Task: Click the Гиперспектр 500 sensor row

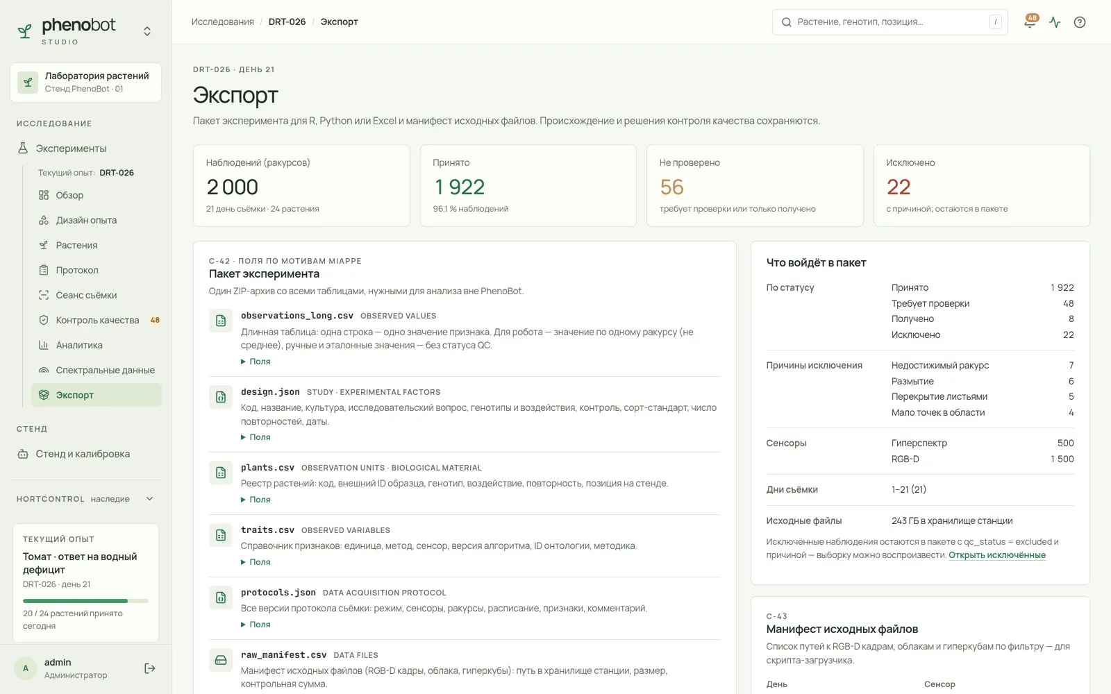Action: tap(983, 443)
